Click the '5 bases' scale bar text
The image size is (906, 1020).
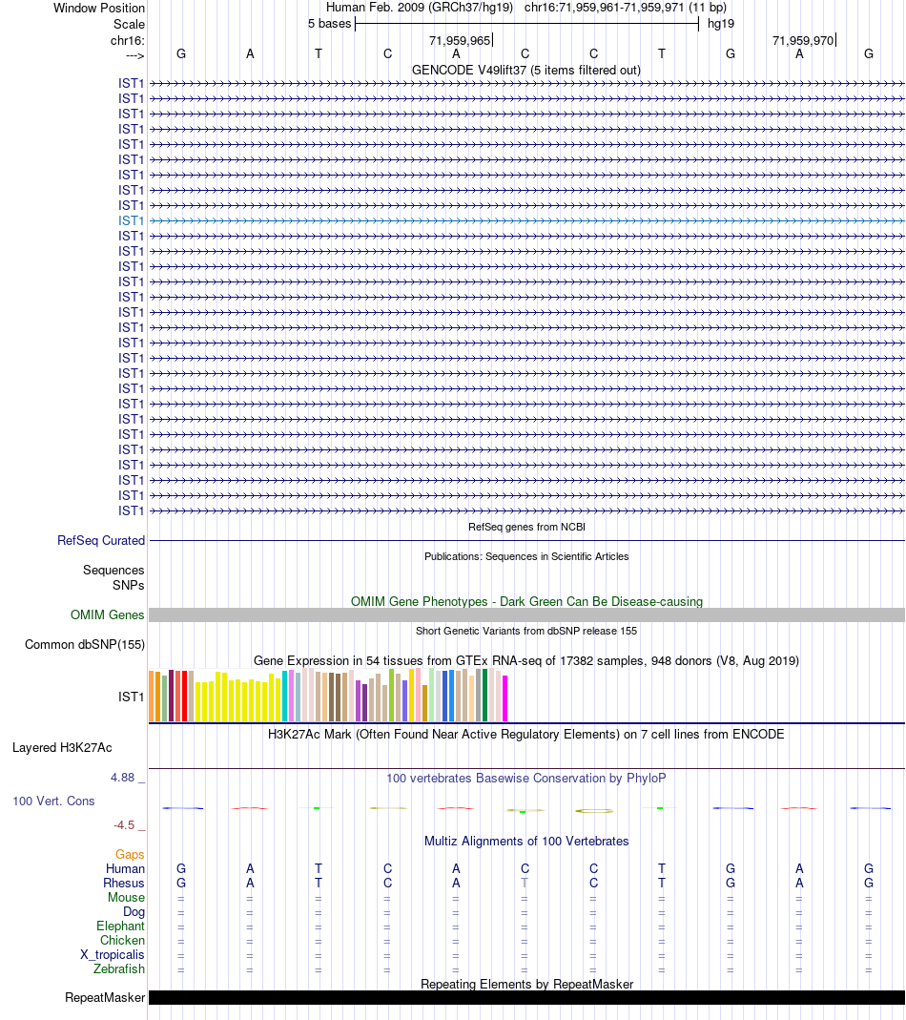coord(329,24)
